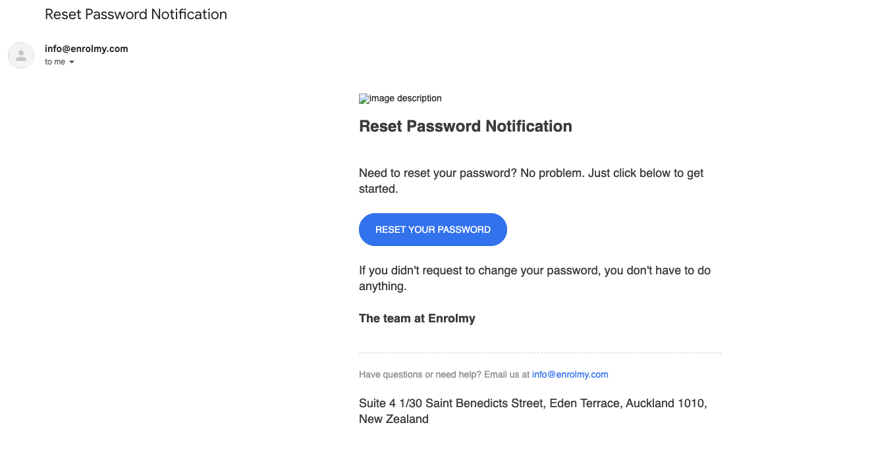
Task: Click the dashed divider above the footer
Action: coord(540,353)
